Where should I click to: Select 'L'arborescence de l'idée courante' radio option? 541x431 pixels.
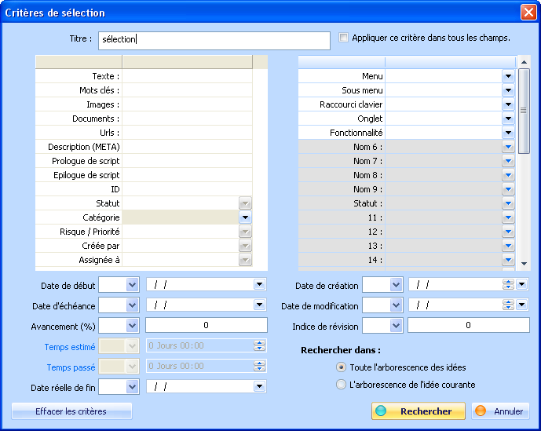pos(341,385)
